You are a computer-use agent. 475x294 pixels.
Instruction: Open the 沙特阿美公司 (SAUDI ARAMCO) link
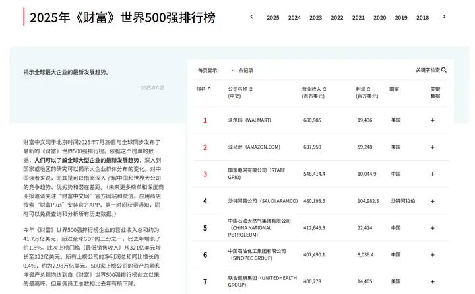(x=263, y=201)
